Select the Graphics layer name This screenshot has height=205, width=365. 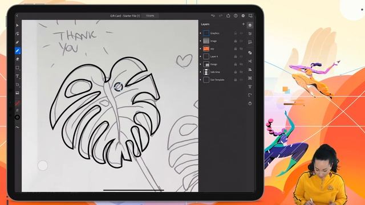214,33
